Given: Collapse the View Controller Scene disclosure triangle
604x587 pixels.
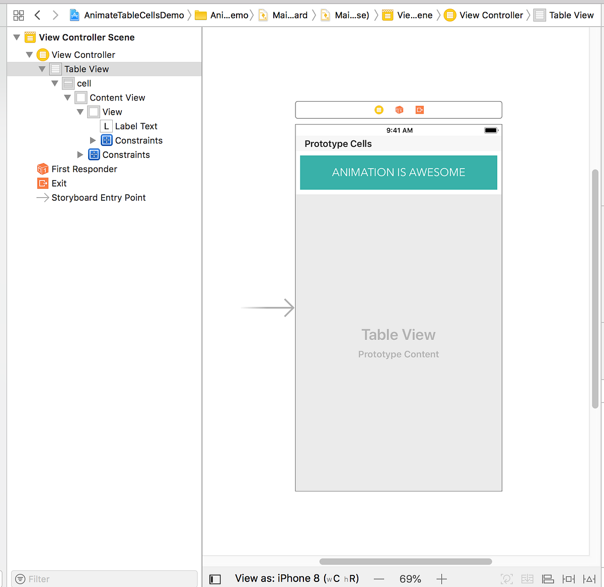Looking at the screenshot, I should (16, 37).
